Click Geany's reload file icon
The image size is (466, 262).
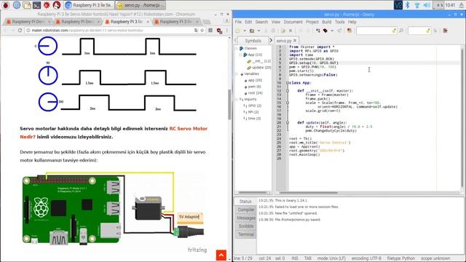(283, 31)
